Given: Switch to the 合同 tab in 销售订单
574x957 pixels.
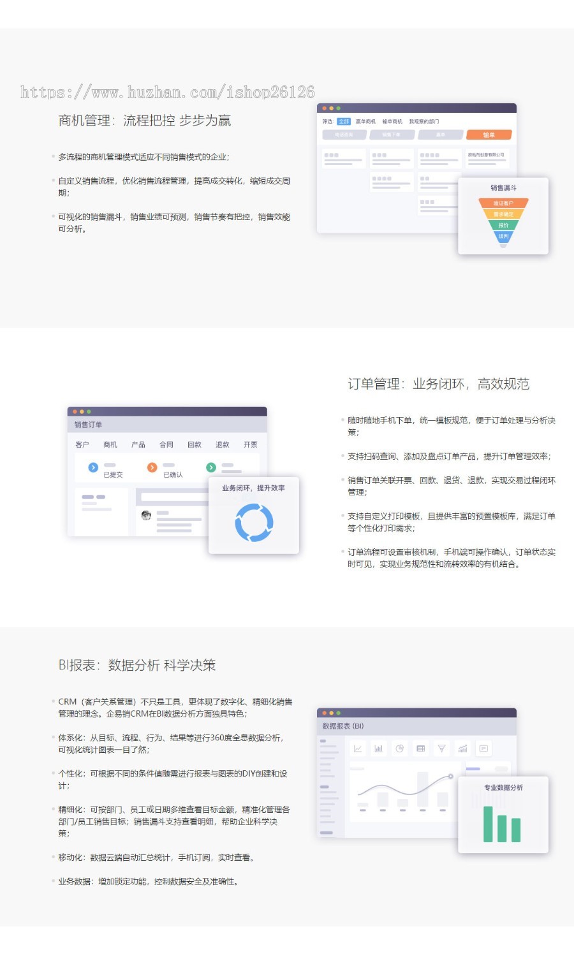Looking at the screenshot, I should point(166,444).
